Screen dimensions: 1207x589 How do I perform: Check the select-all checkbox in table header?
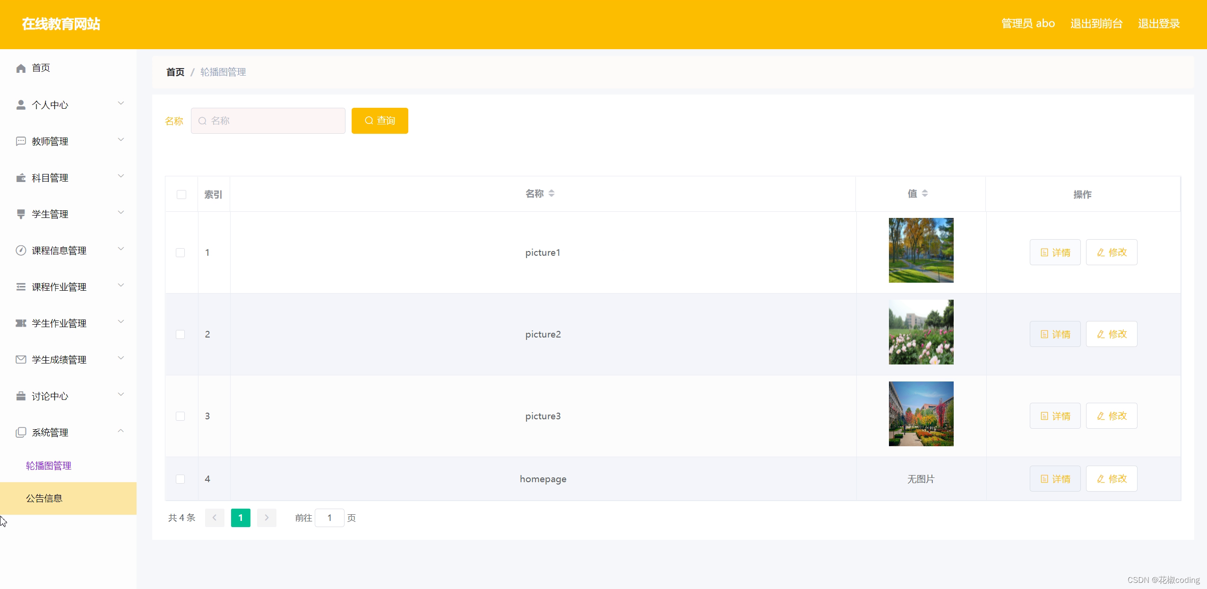181,194
